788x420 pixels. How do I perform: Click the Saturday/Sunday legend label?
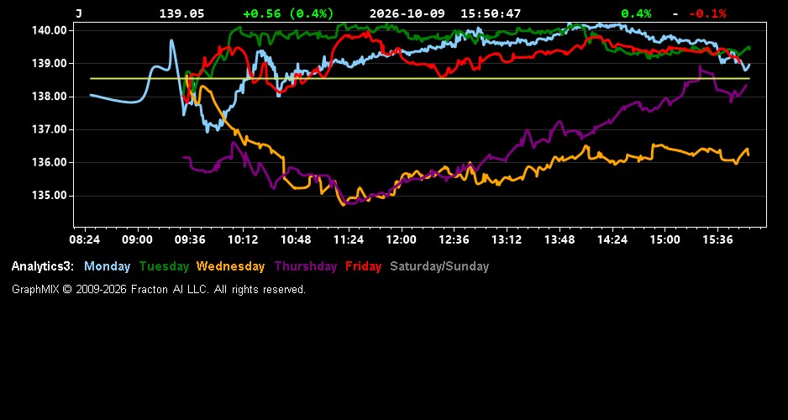[x=439, y=267]
